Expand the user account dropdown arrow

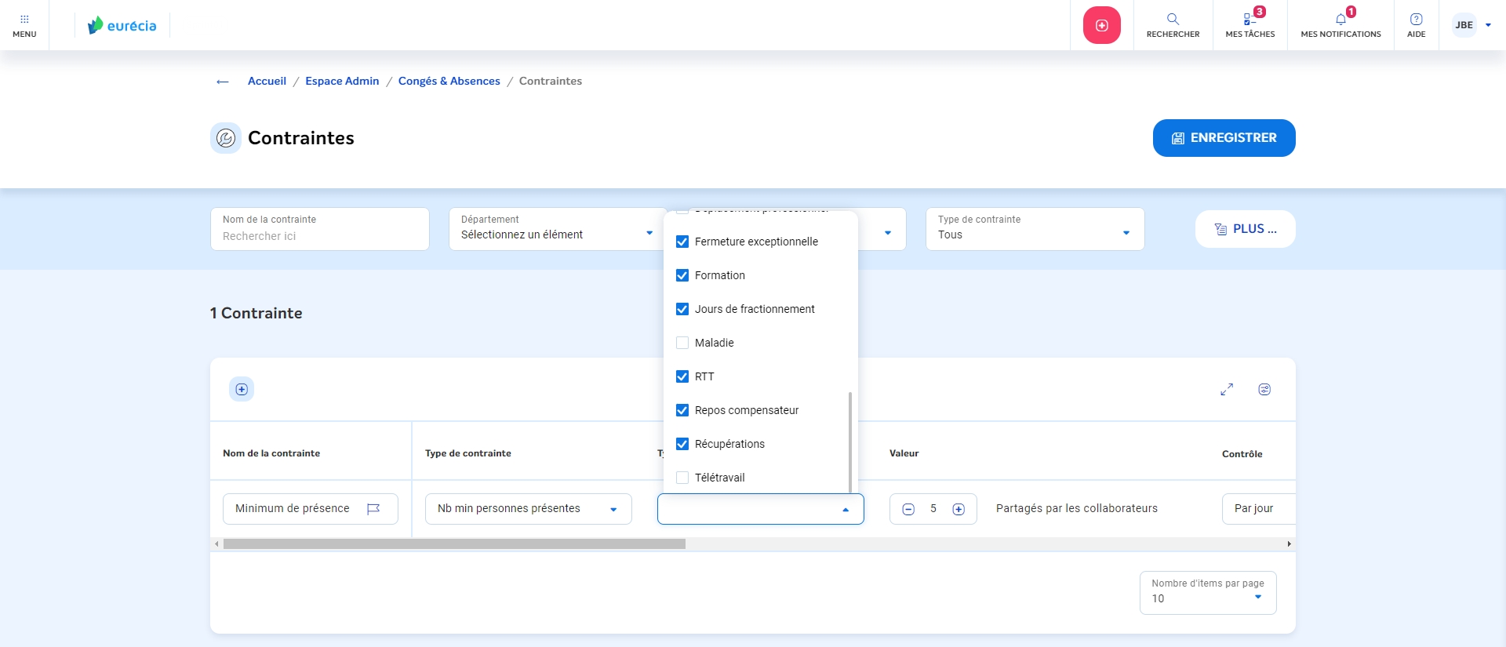[1488, 25]
